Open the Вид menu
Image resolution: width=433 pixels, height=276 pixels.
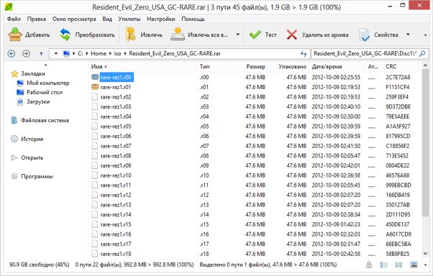point(107,19)
